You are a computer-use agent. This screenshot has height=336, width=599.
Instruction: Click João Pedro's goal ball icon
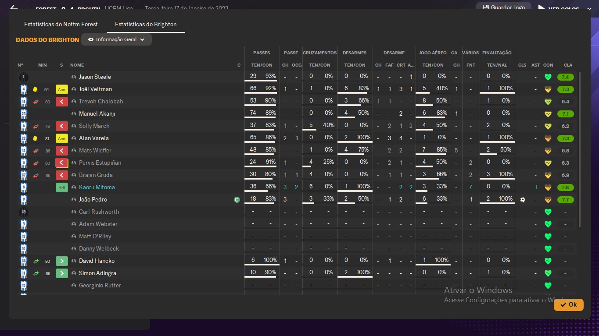point(522,200)
